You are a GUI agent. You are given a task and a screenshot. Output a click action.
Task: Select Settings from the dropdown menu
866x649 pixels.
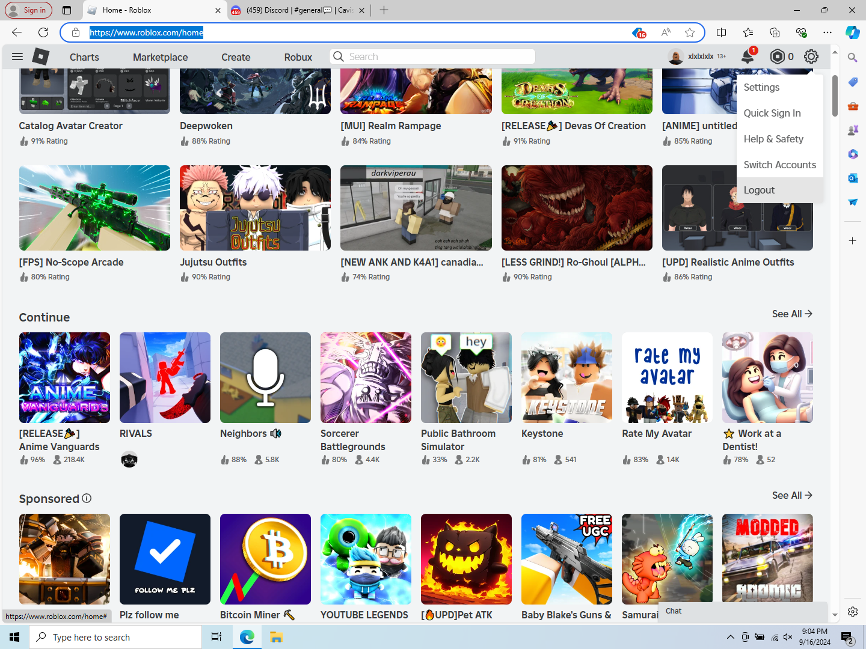tap(780, 87)
